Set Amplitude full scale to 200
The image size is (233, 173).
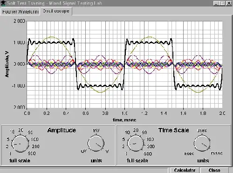tap(35, 146)
